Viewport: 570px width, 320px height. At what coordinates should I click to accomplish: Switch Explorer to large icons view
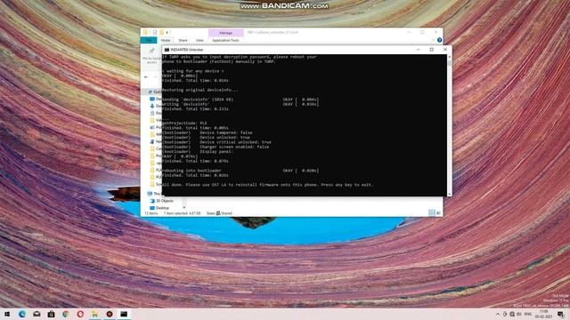(x=438, y=213)
